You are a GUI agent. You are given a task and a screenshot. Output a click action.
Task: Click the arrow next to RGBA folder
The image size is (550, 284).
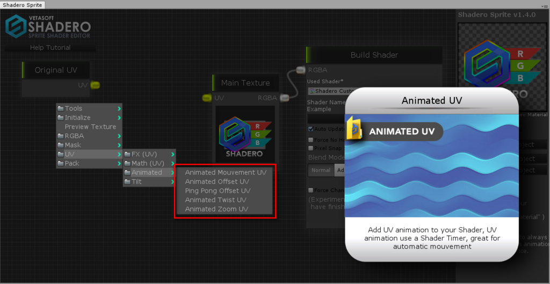(x=119, y=136)
